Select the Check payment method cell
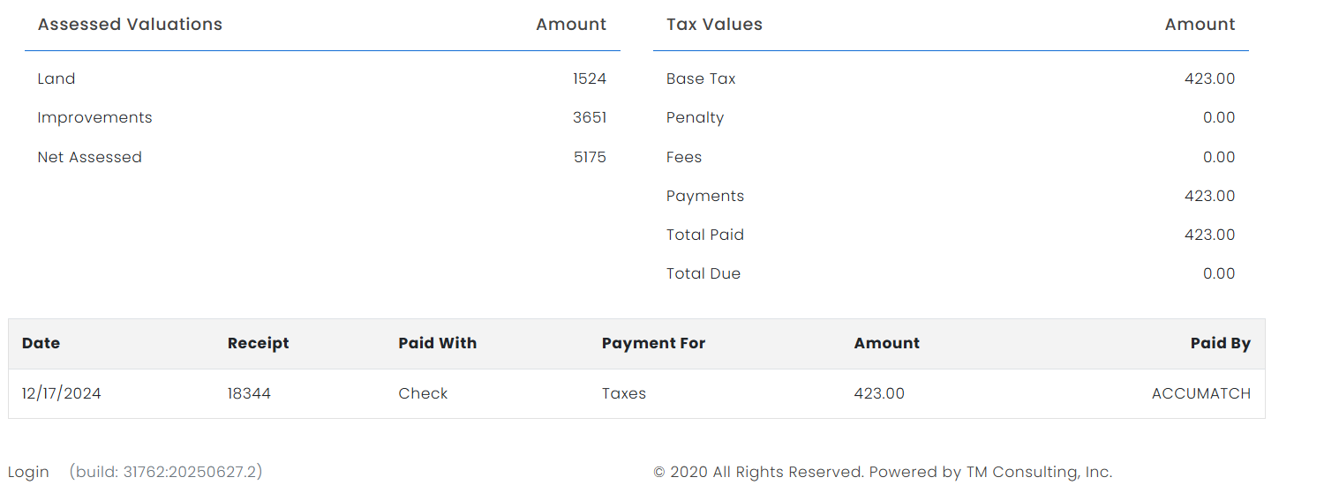 423,393
